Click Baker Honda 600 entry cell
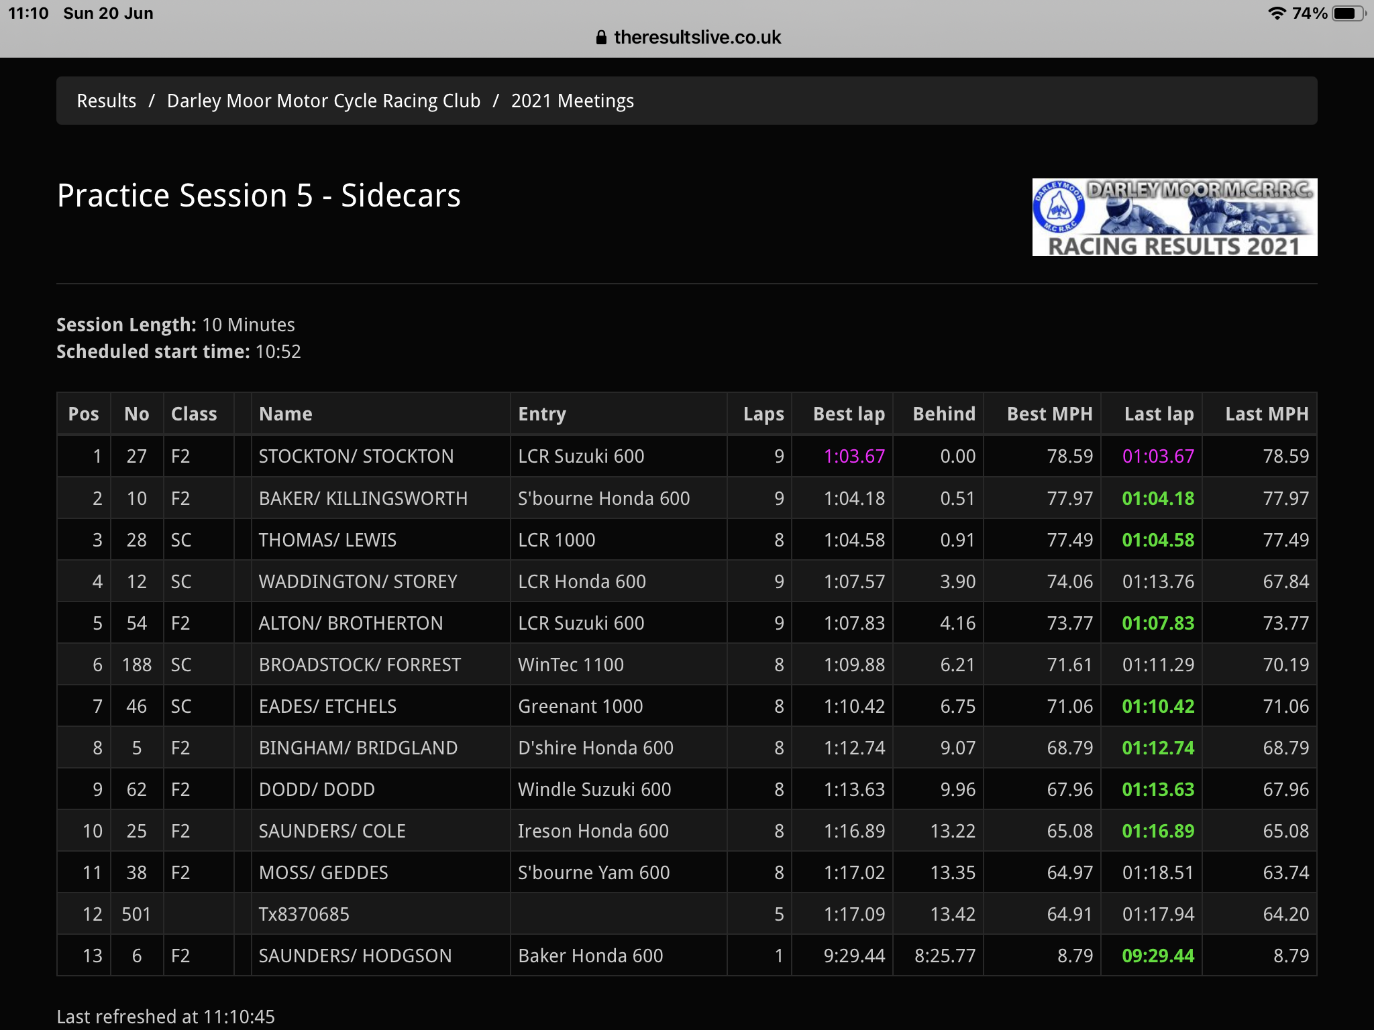This screenshot has width=1374, height=1030. coord(619,956)
